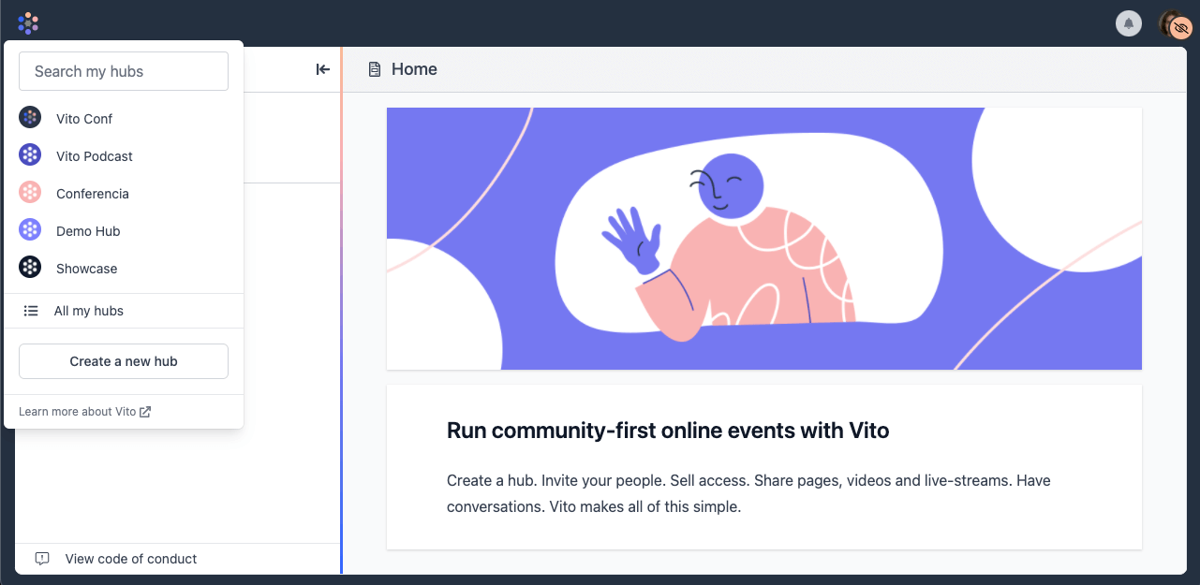Switch to the Vito Conf hub
1200x585 pixels.
tap(84, 119)
